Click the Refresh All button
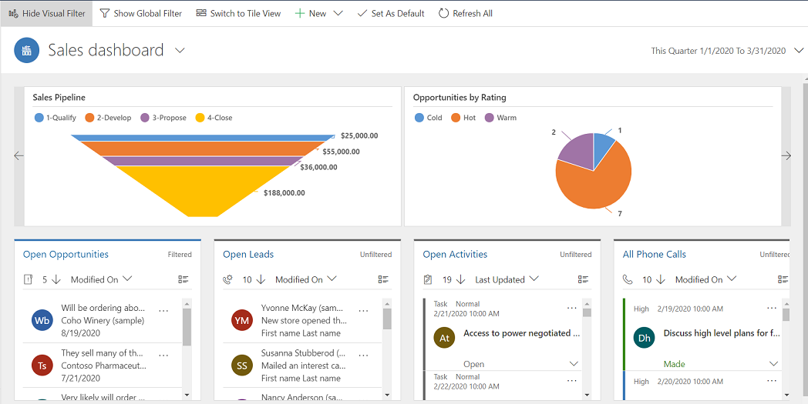The image size is (808, 404). tap(466, 13)
